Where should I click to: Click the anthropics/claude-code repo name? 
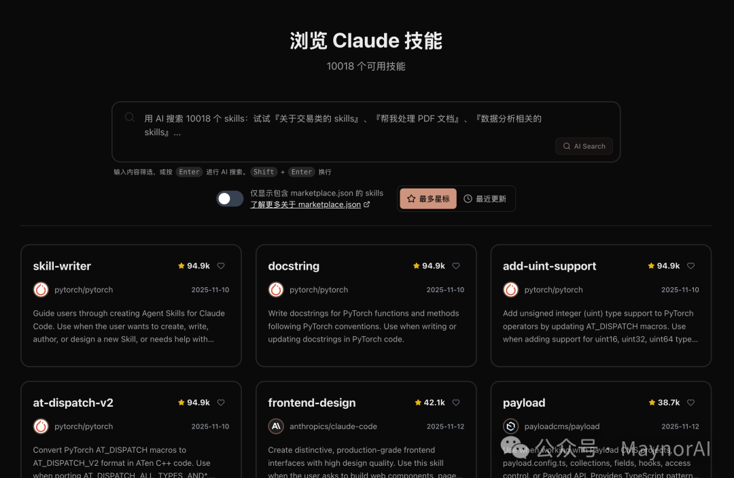coord(333,426)
